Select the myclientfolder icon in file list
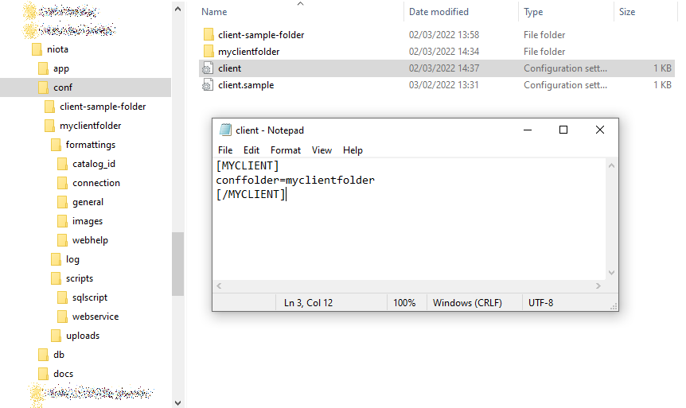The image size is (686, 408). [x=209, y=52]
